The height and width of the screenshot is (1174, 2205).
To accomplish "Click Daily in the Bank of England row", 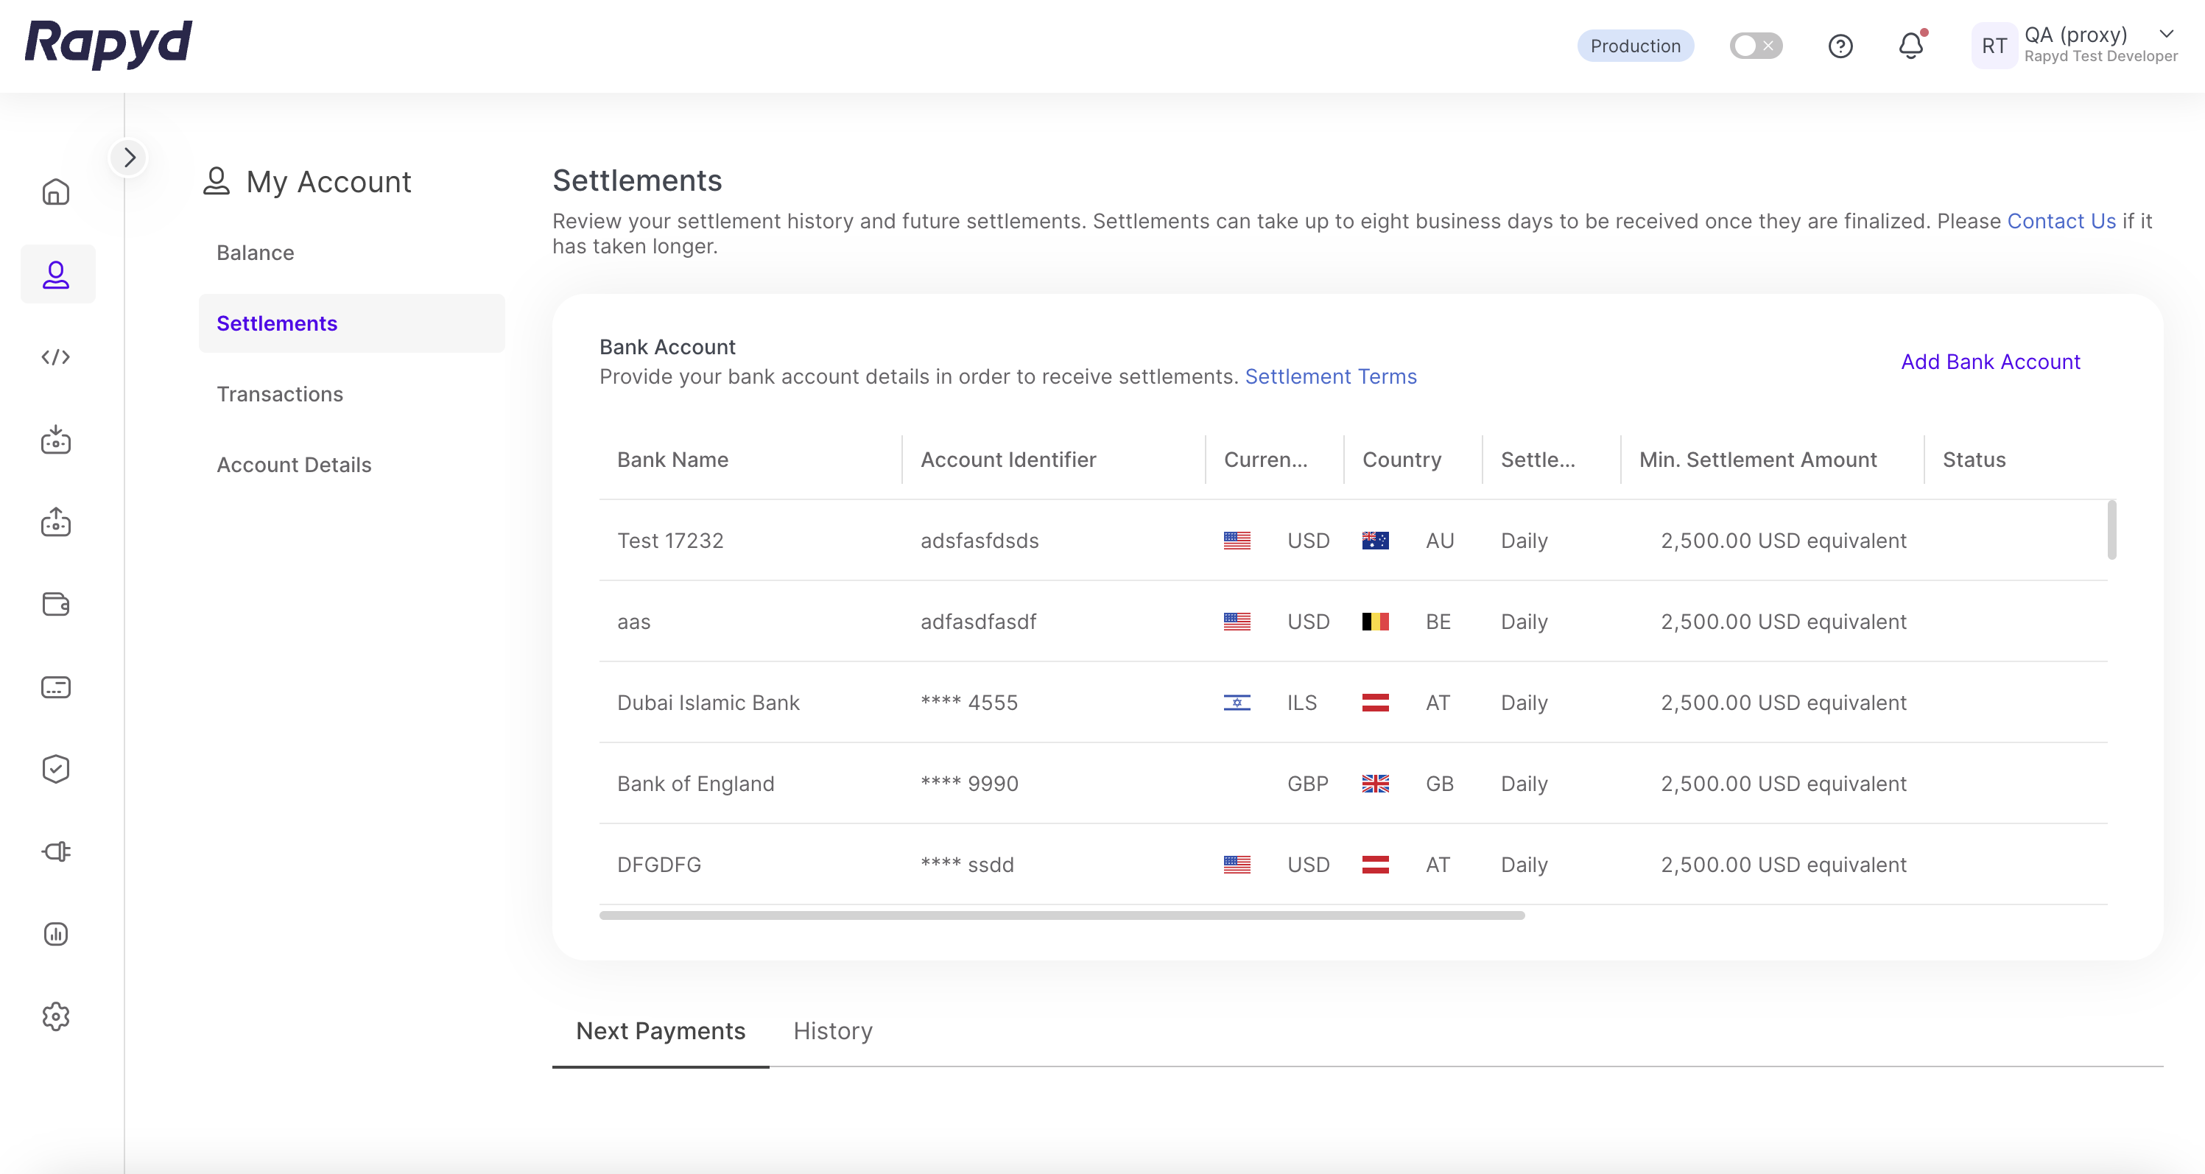I will (x=1524, y=784).
